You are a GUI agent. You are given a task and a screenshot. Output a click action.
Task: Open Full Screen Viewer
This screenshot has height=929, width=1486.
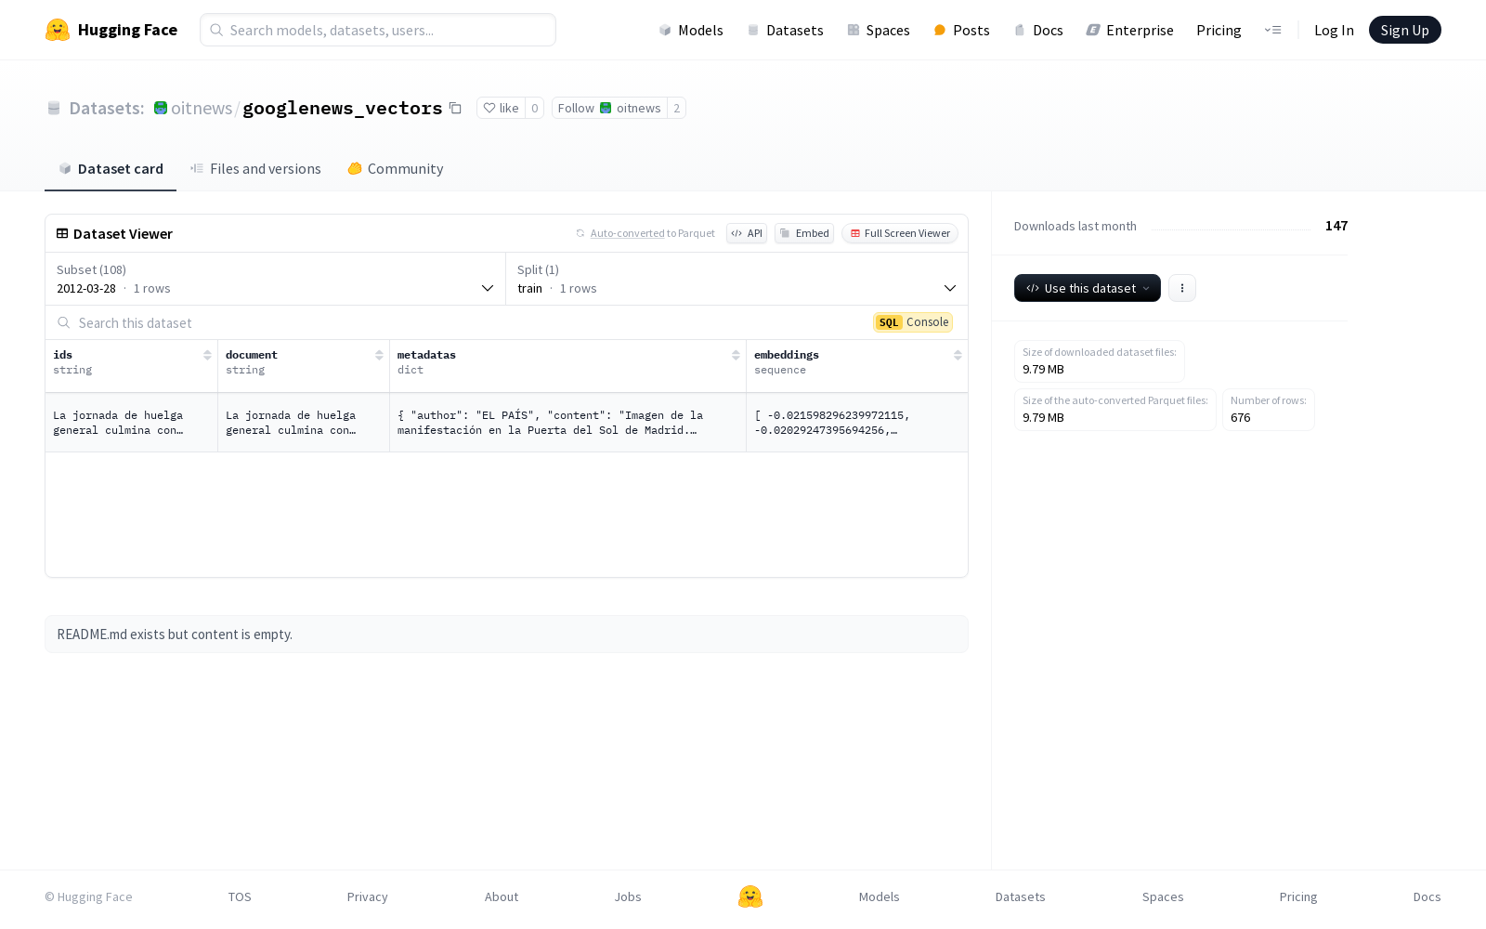point(900,233)
